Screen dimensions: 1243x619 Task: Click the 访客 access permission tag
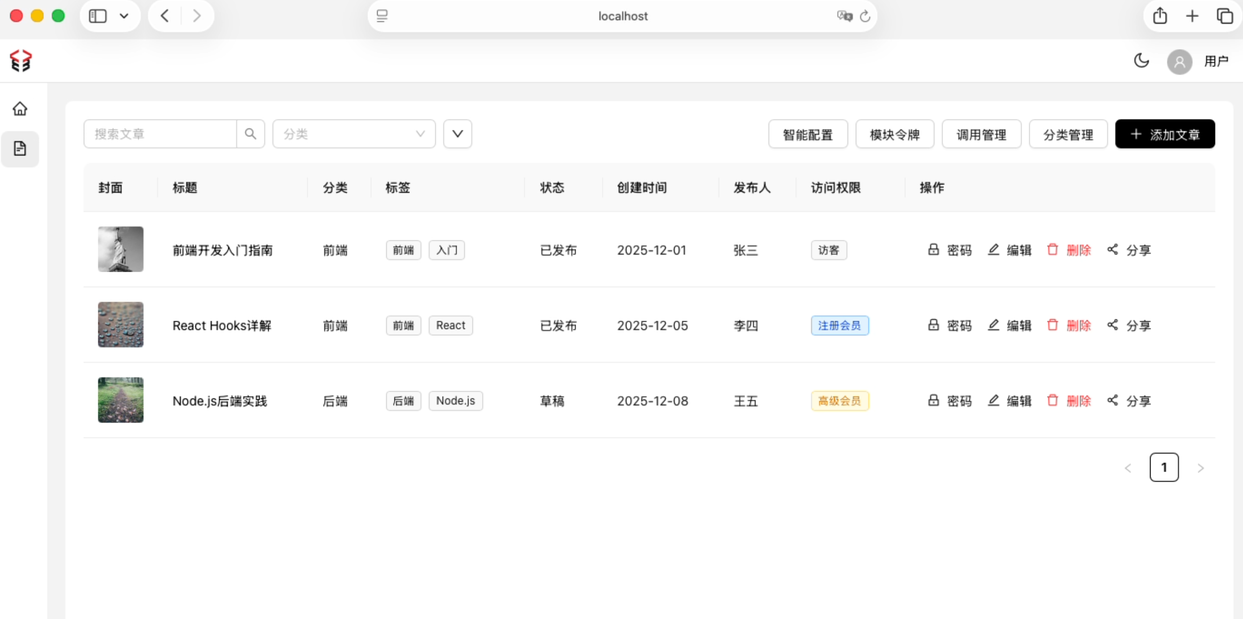(x=828, y=250)
